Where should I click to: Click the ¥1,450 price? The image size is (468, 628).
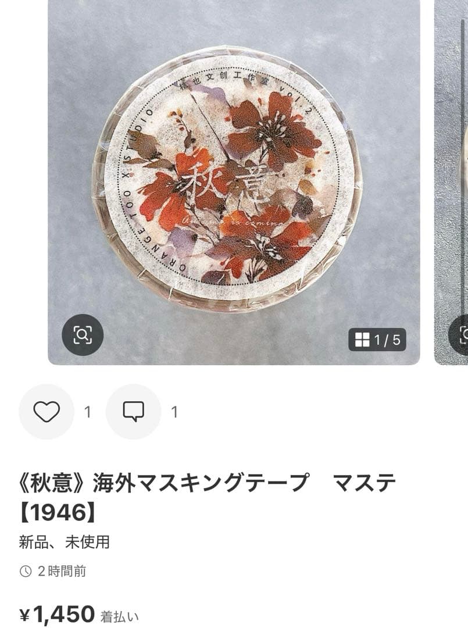pyautogui.click(x=57, y=615)
